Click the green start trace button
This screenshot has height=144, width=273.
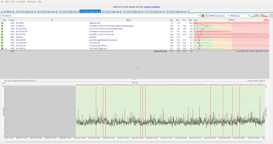coord(203,16)
